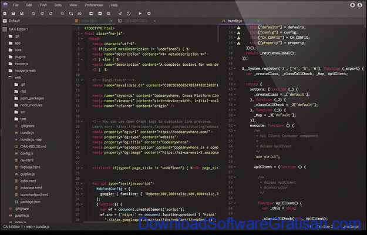Click the Save As toolbar icon

22,14
